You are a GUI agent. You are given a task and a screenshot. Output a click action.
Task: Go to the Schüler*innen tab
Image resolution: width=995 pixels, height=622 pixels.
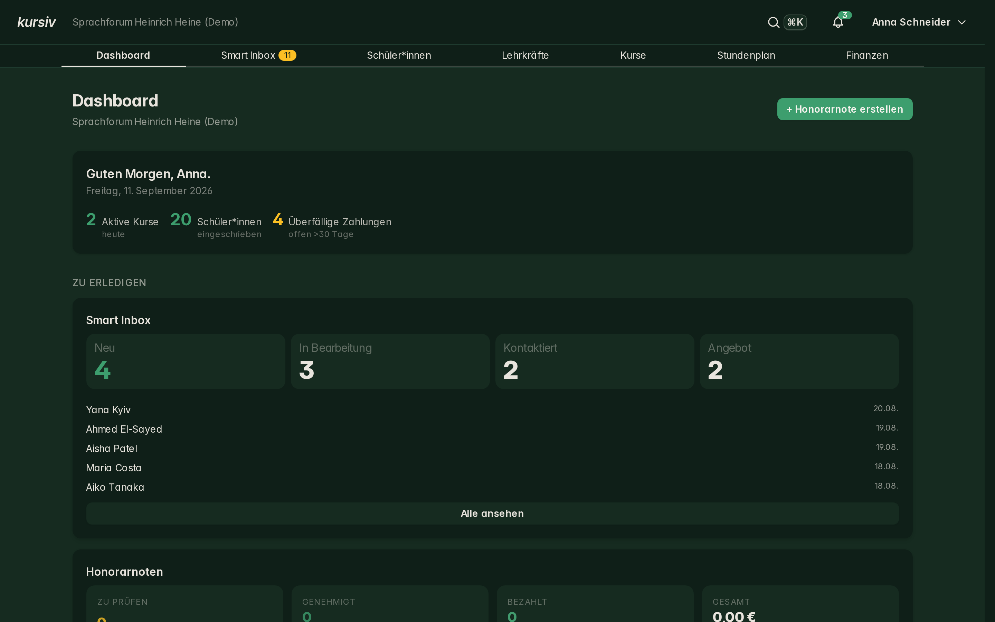point(399,56)
